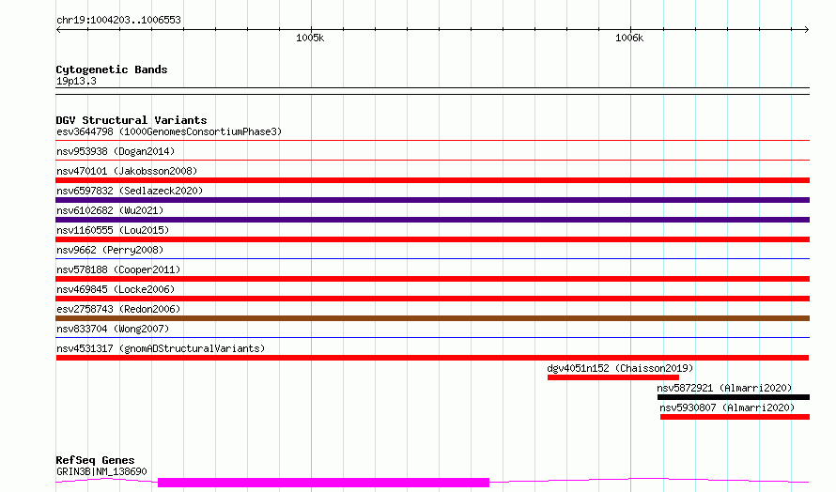836x492 pixels.
Task: Click the red bar under nsv1160555
Action: pyautogui.click(x=432, y=239)
